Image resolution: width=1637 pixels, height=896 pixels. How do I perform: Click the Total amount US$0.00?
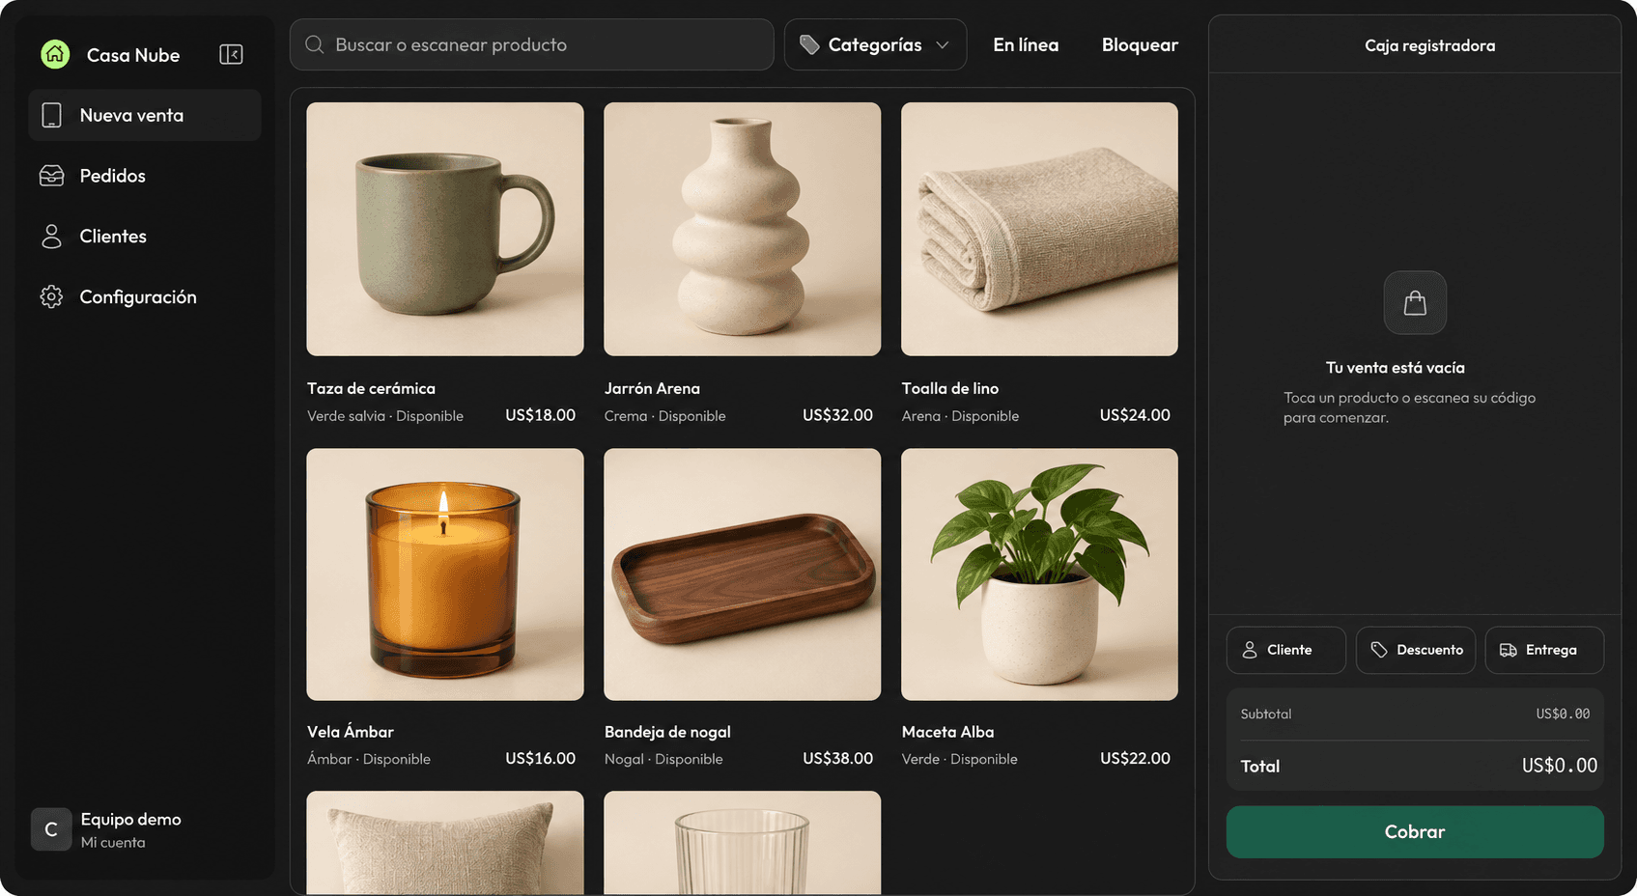point(1560,766)
